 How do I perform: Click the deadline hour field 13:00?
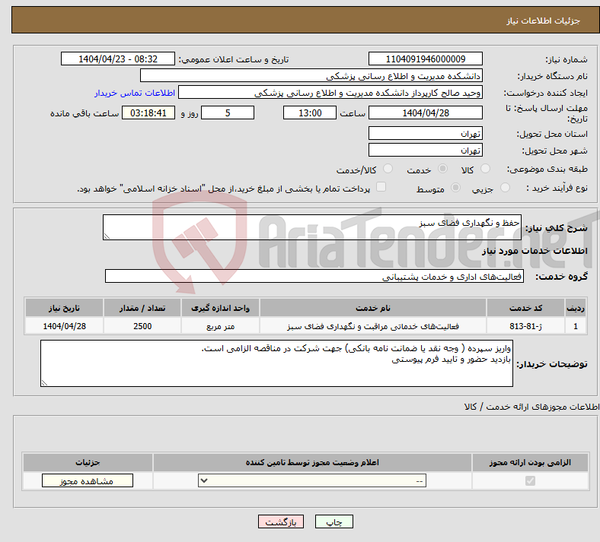310,113
